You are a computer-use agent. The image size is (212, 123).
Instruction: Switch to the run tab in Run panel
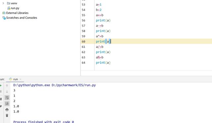click(16, 79)
